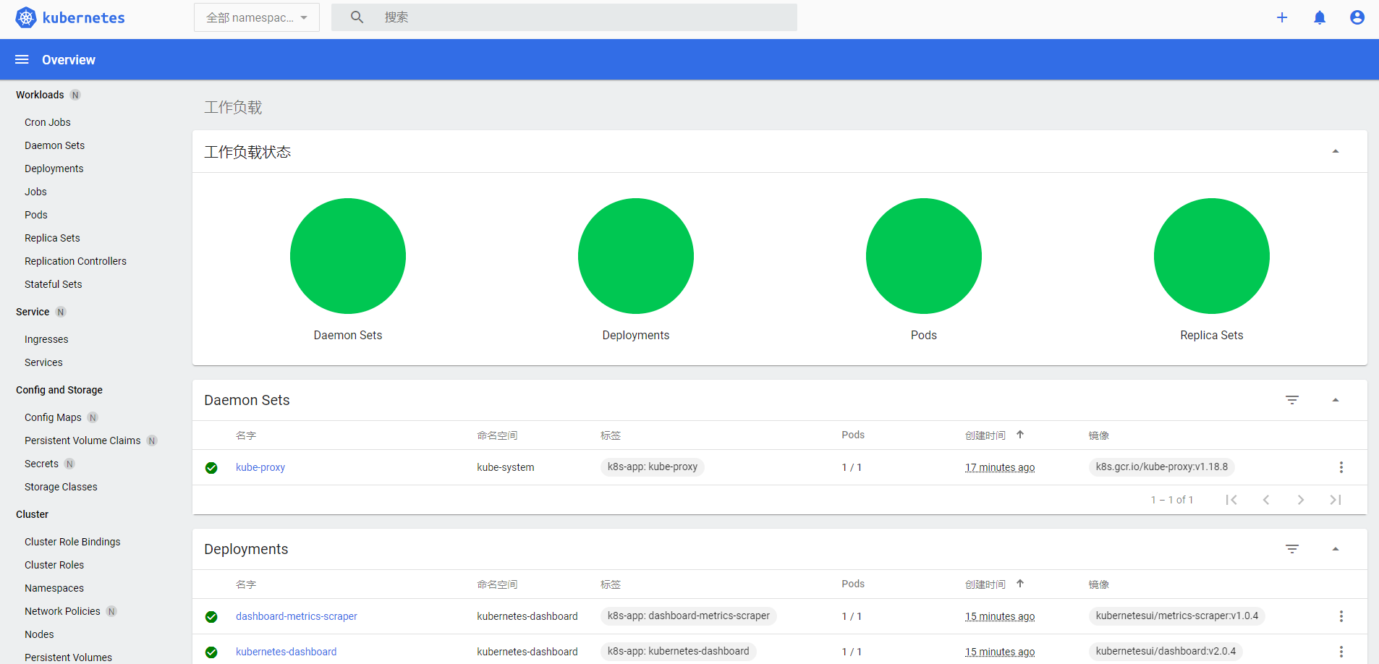Open Storage Classes in the sidebar
The width and height of the screenshot is (1379, 664).
click(x=61, y=487)
